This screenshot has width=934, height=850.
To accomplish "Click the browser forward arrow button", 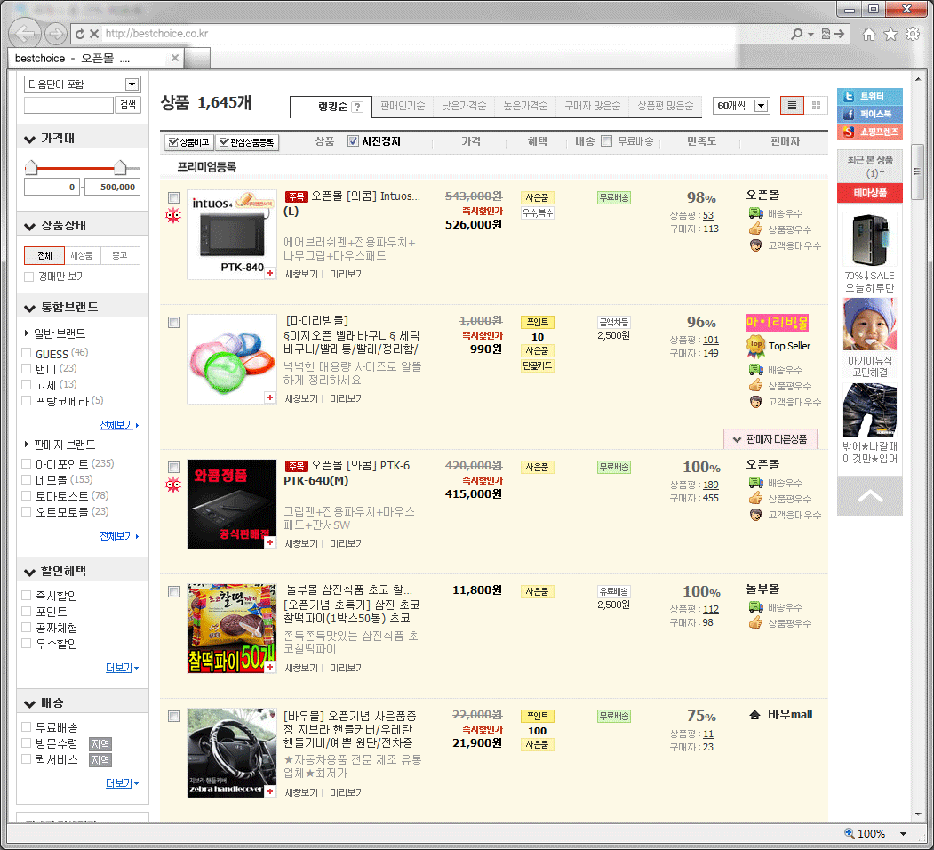I will [55, 34].
